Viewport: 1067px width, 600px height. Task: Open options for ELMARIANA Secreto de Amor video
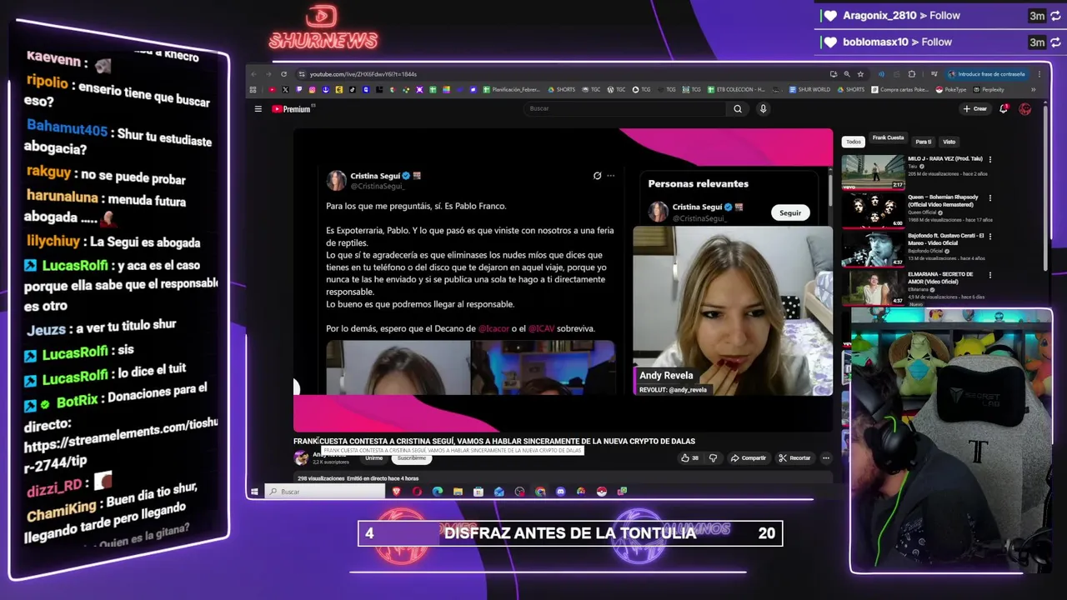tap(990, 275)
